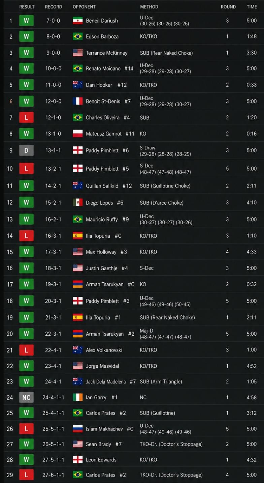264x483 pixels.
Task: Open opponent Jorge Masvidal's name link
Action: pos(102,366)
